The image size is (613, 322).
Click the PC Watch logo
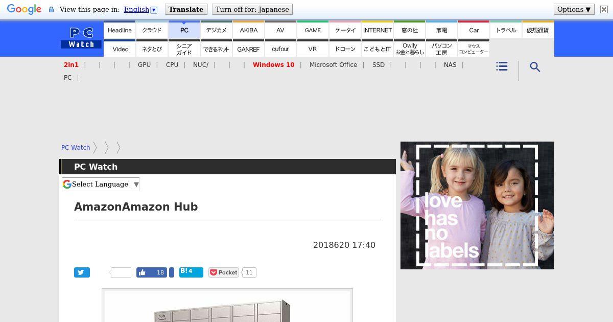[81, 38]
